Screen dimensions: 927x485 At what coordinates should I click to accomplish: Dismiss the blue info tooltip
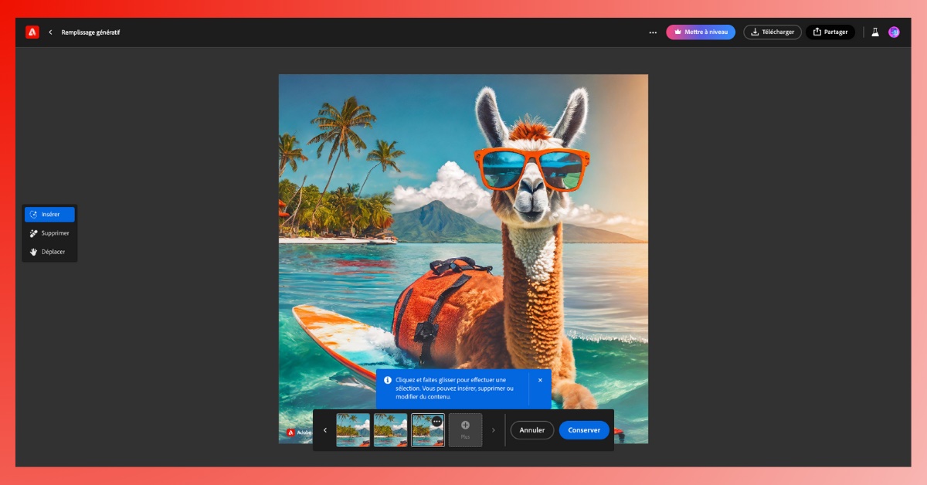tap(540, 380)
